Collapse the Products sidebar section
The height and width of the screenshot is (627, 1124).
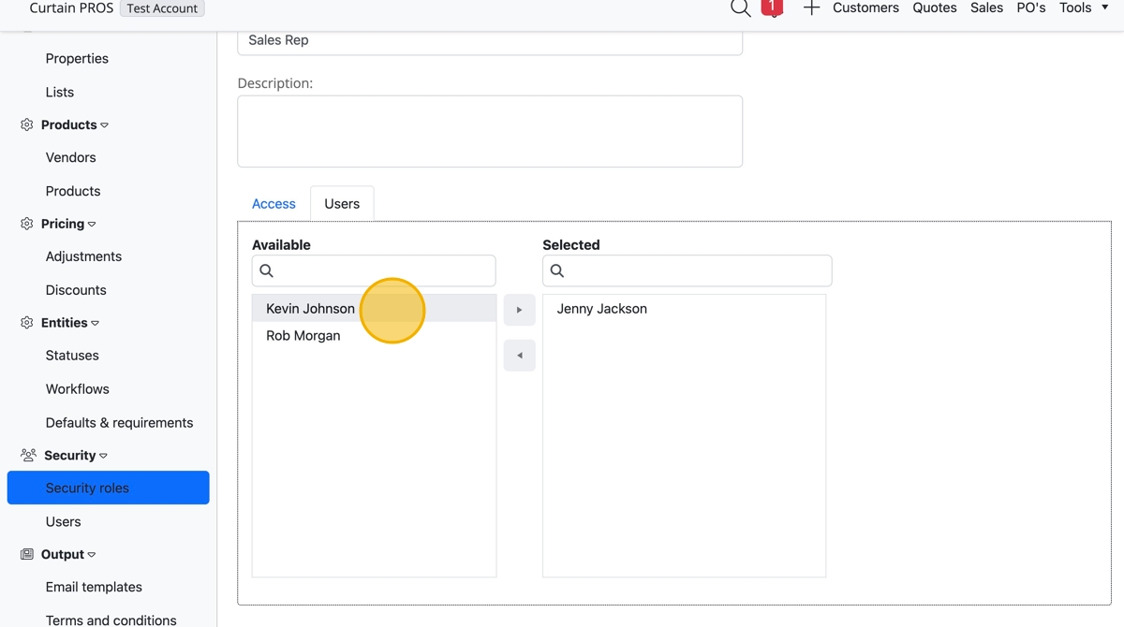coord(104,125)
